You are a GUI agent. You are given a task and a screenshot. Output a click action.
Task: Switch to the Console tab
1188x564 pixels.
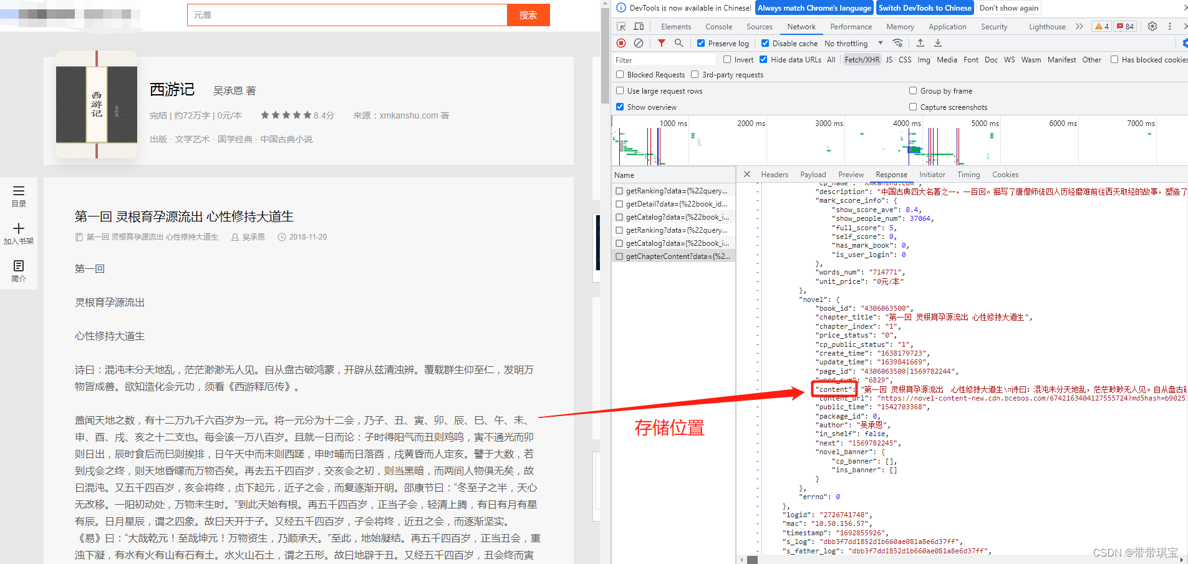(718, 26)
